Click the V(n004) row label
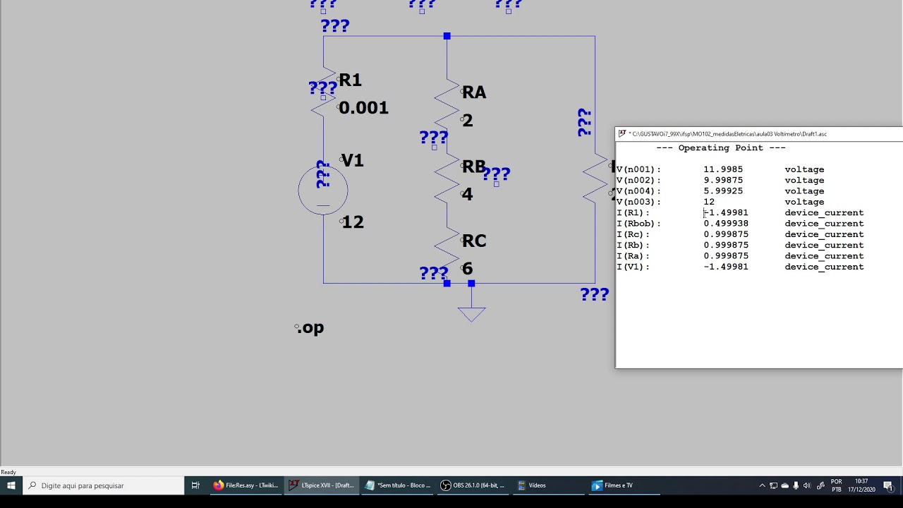903x508 pixels. coord(638,191)
